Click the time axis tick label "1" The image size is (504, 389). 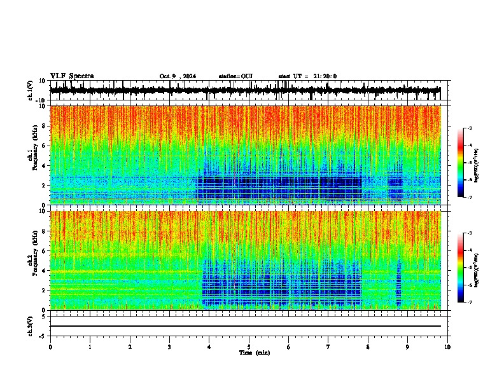pyautogui.click(x=90, y=347)
